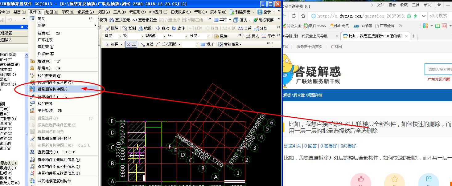The width and height of the screenshot is (452, 186).
Task: Select the 两点 axis tool
Action: tap(253, 36)
